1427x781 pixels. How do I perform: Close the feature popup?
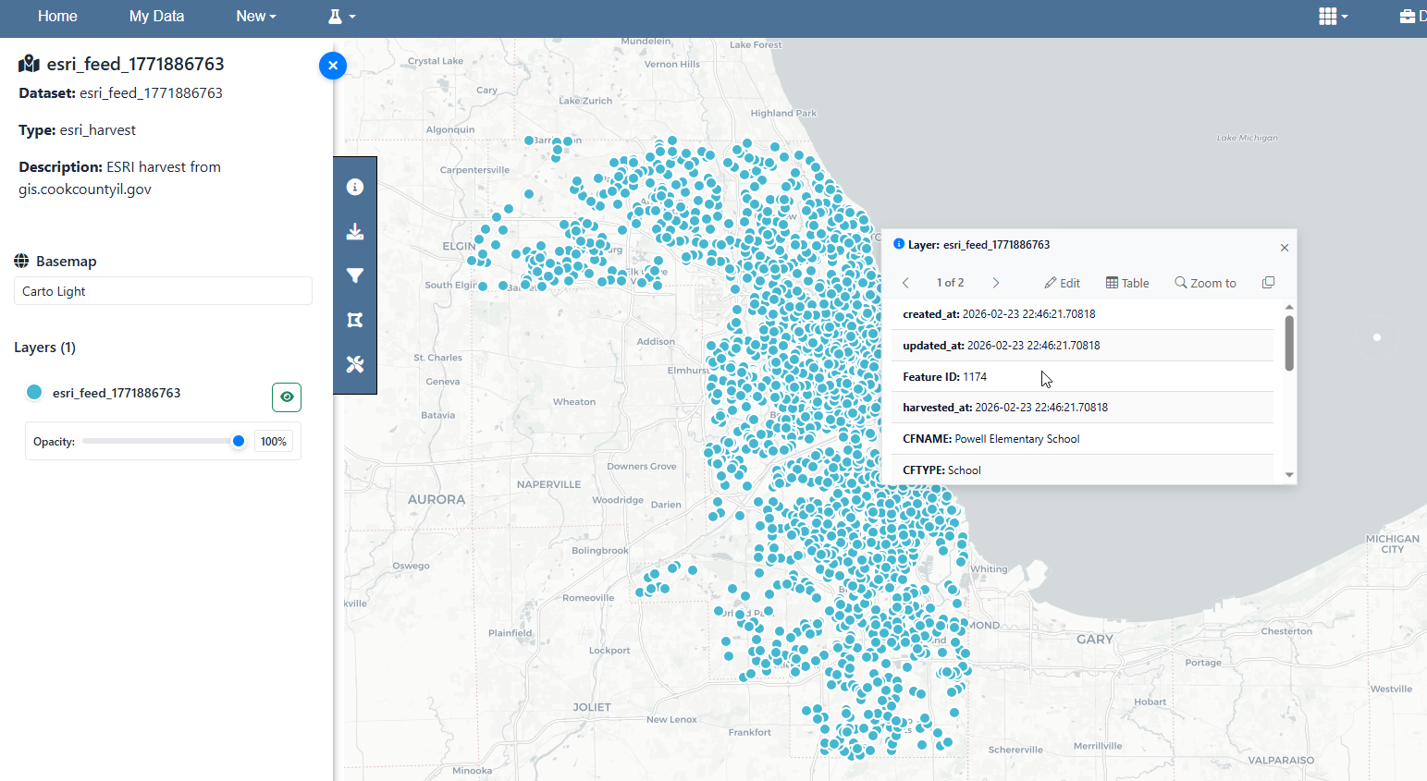pos(1284,248)
